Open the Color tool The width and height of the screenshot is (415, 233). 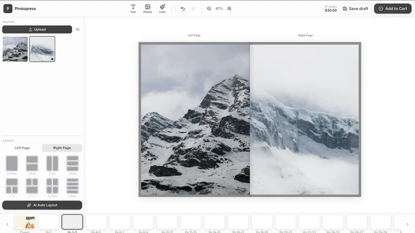tap(162, 8)
